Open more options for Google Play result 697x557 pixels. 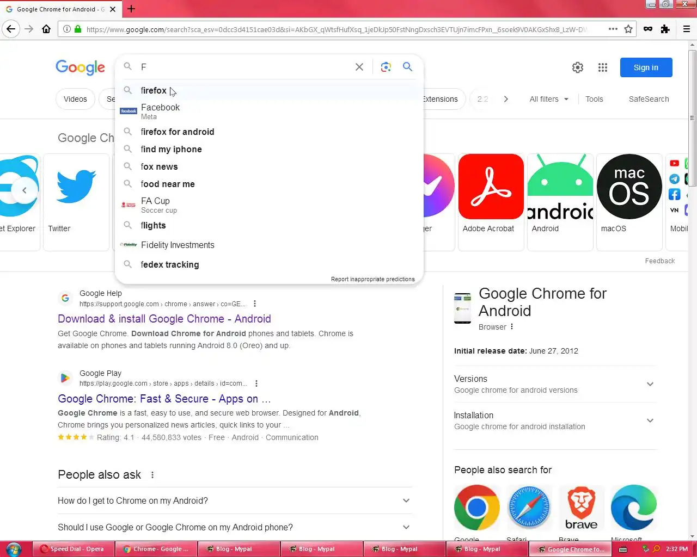coord(256,383)
